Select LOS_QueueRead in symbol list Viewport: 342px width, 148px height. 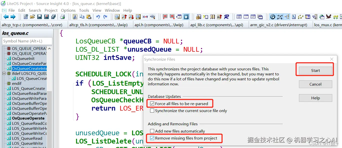click(x=27, y=138)
